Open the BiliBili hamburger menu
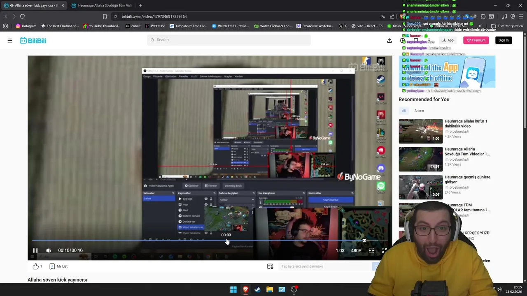The width and height of the screenshot is (527, 296). (10, 40)
